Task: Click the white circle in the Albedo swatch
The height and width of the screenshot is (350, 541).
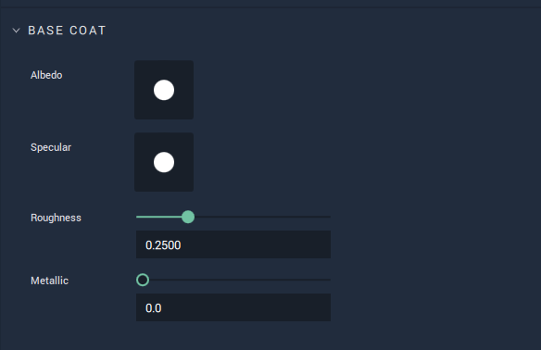Action: 164,90
